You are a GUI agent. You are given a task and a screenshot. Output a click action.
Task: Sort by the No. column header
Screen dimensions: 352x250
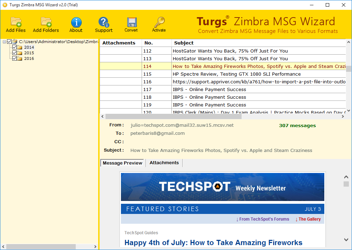156,43
